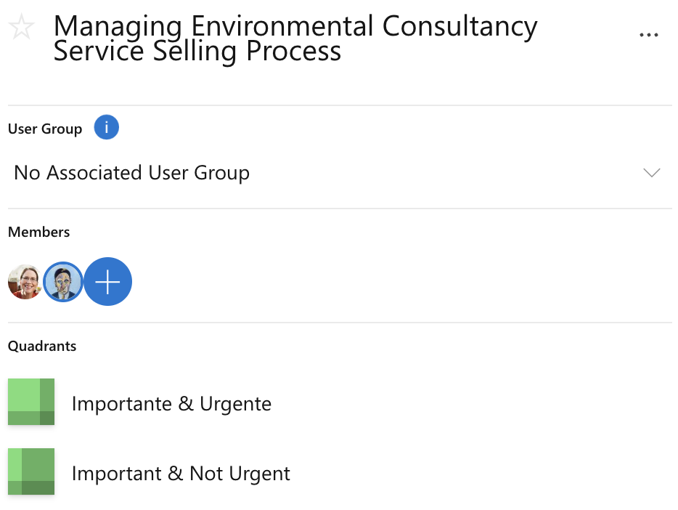Click dark green corner of Importante & Urgente icon
This screenshot has width=678, height=510.
47,418
